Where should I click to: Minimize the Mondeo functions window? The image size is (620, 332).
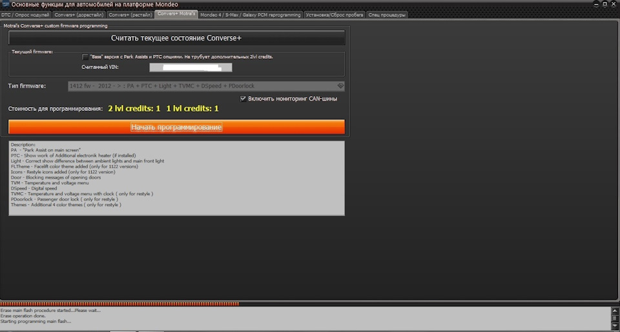point(596,5)
